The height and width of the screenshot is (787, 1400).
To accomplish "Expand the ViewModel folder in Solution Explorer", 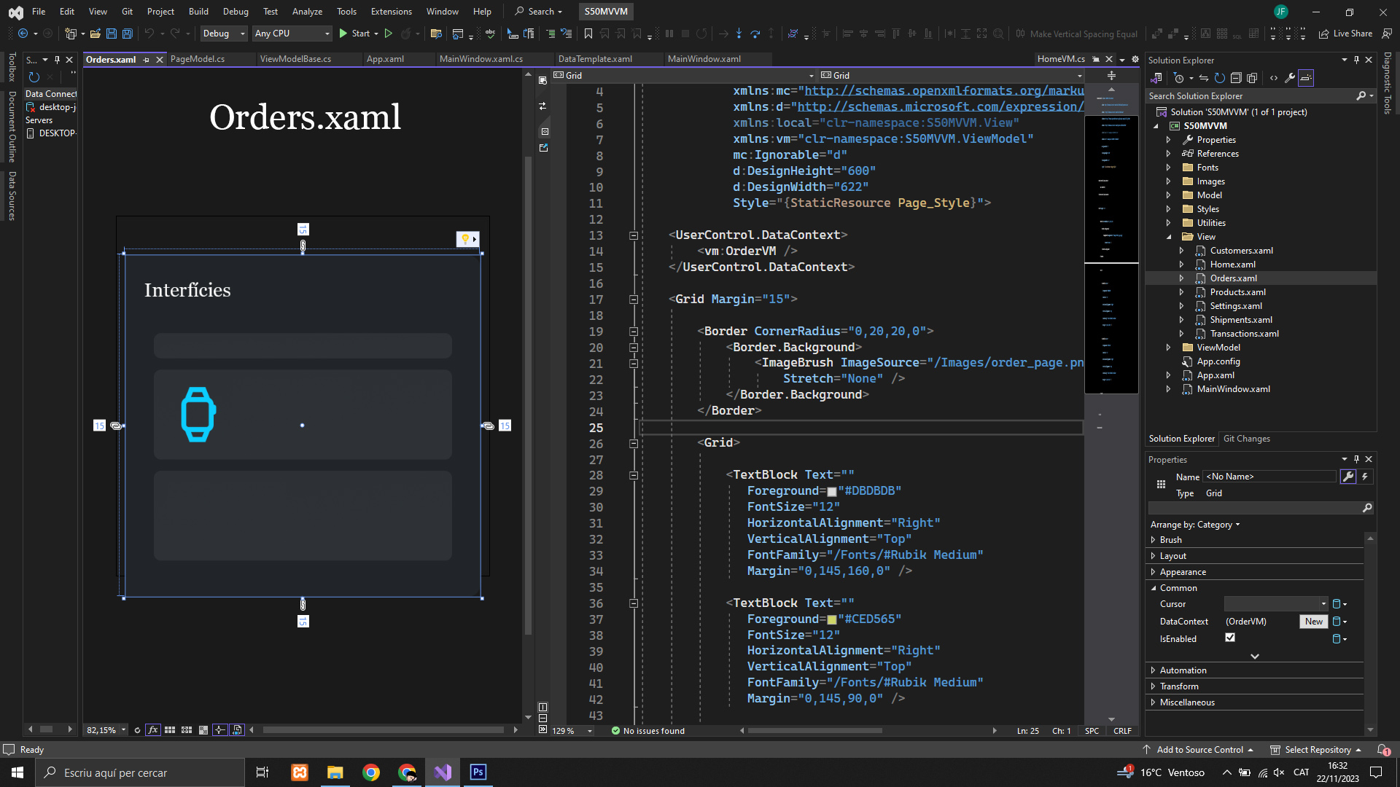I will [x=1169, y=348].
